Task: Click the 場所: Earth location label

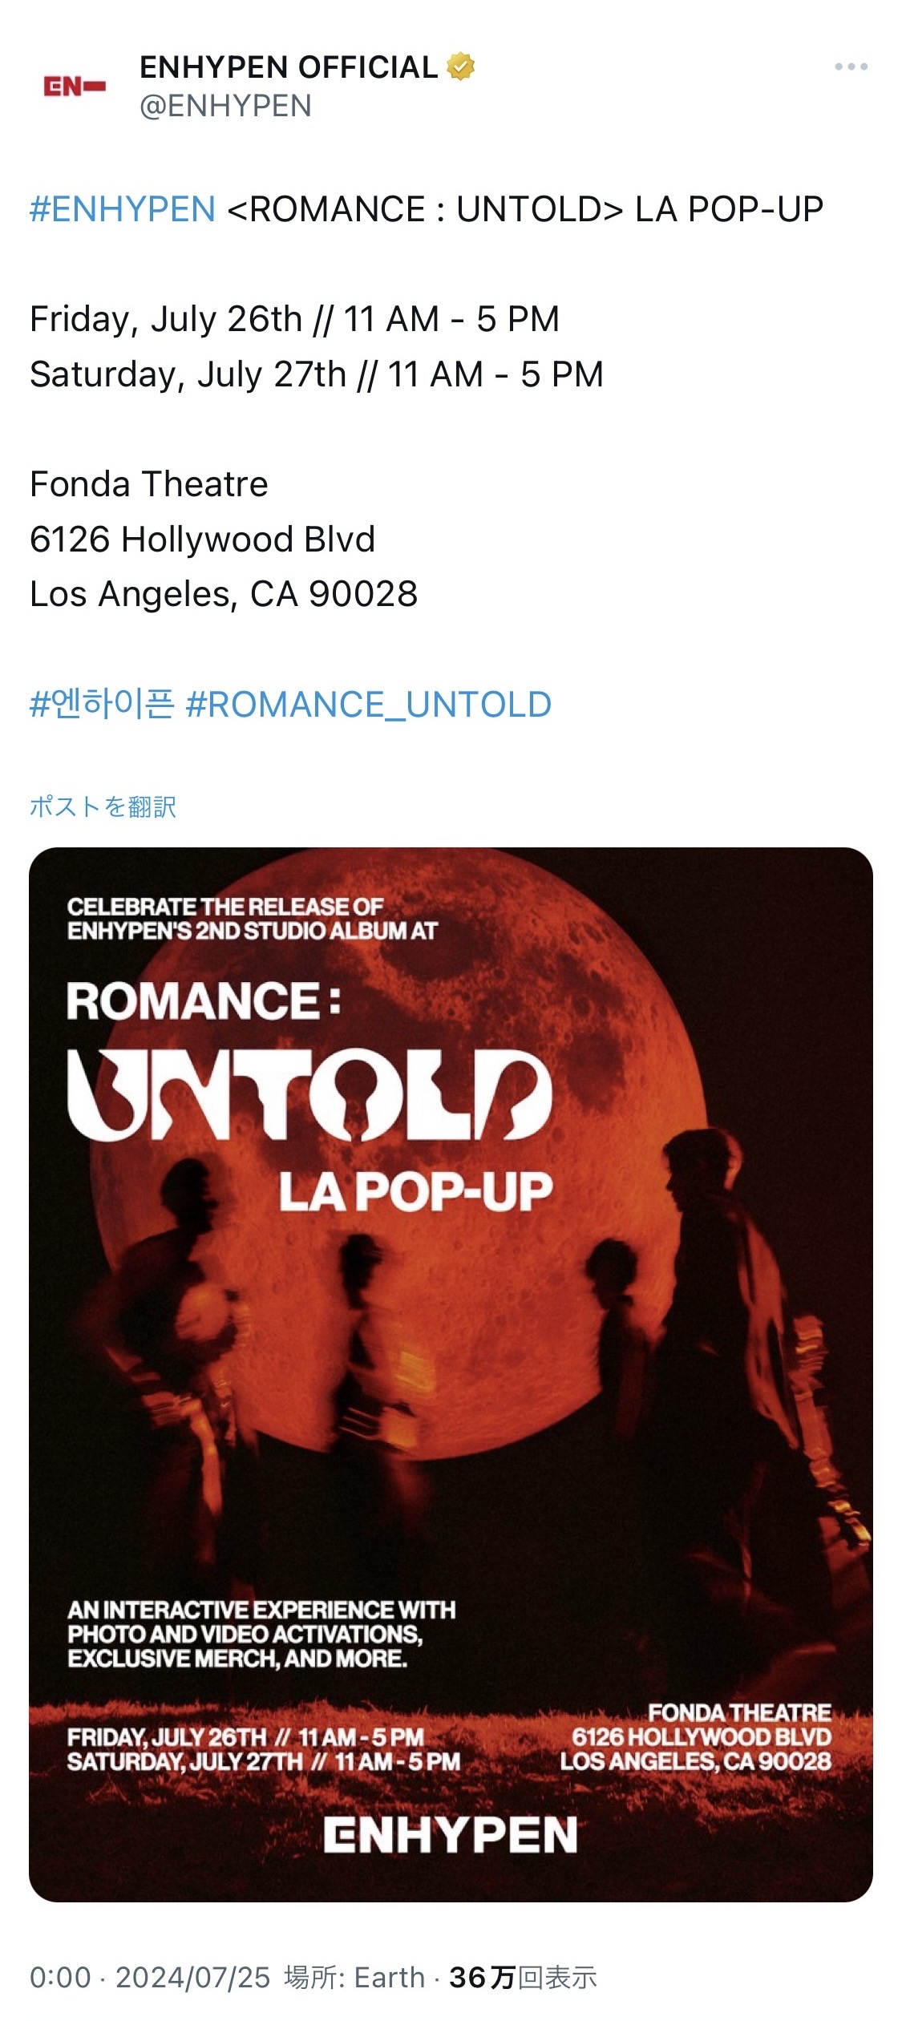Action: 354,1978
